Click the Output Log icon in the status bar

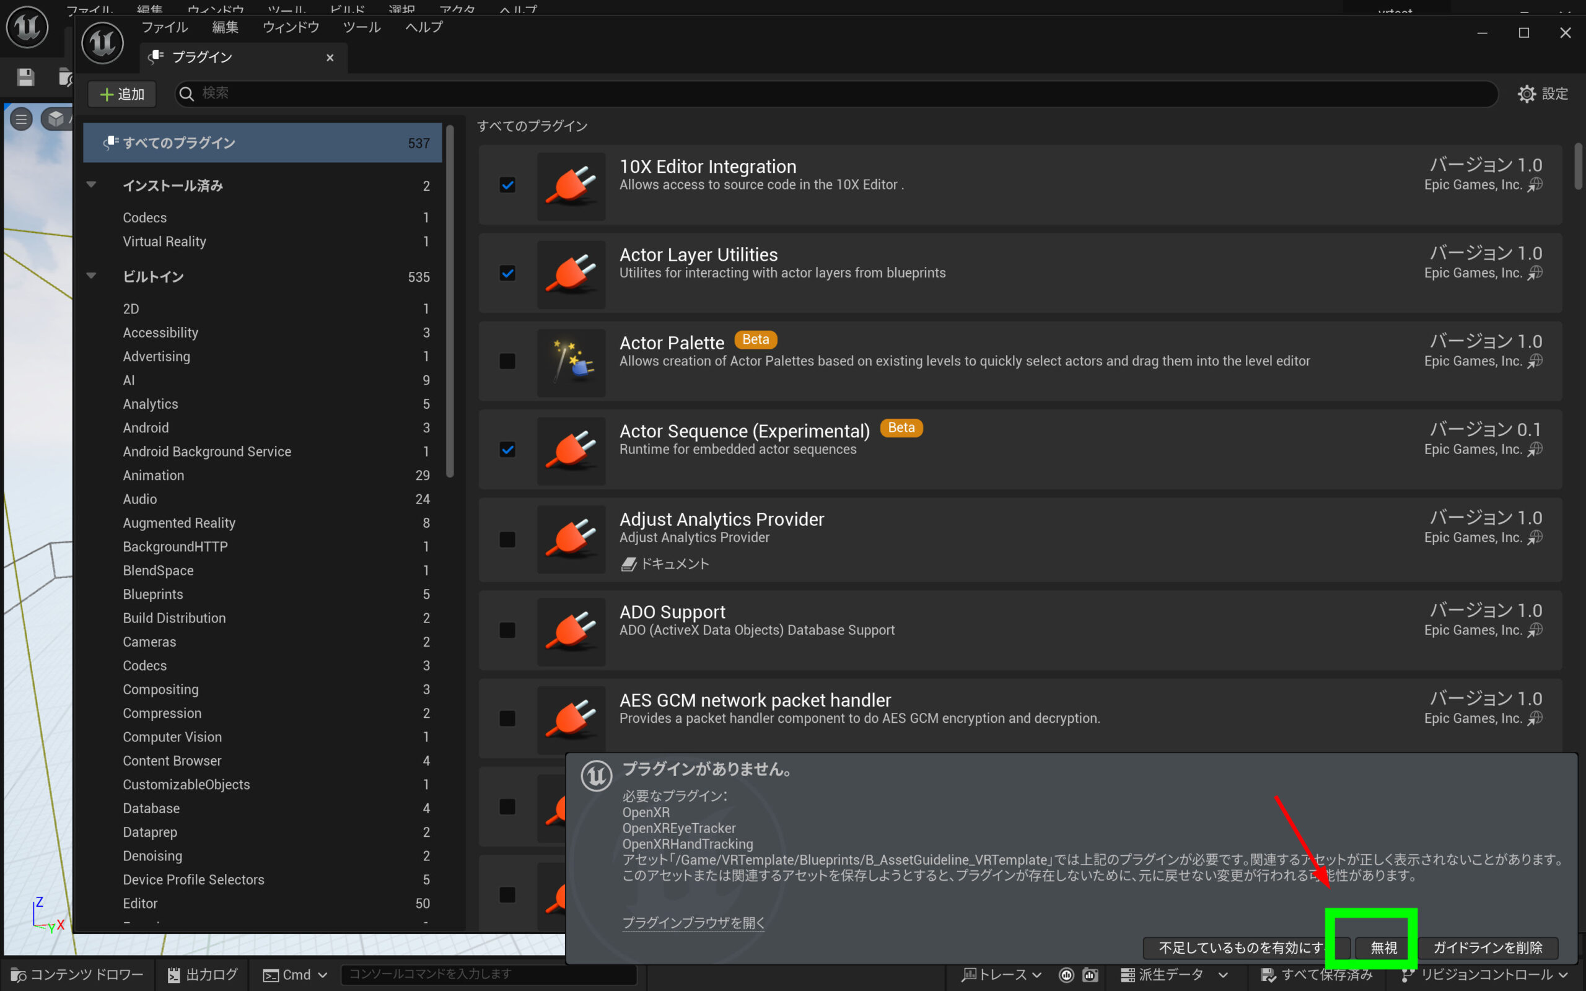173,976
